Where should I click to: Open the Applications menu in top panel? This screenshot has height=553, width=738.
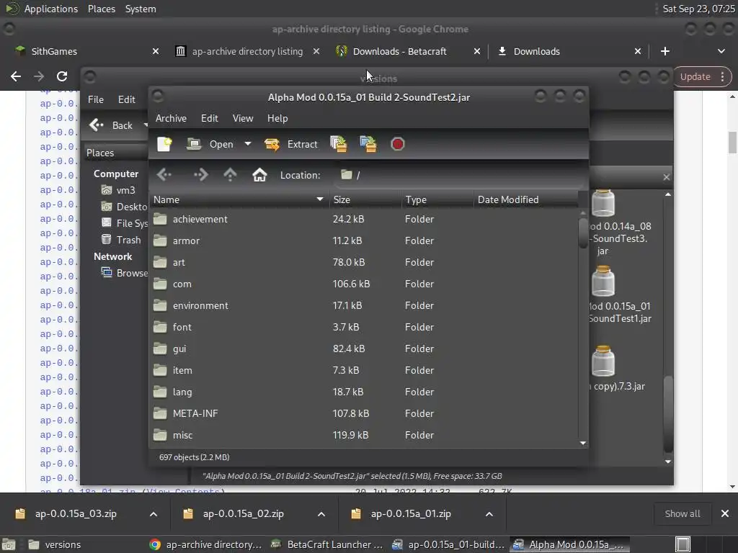[x=51, y=9]
